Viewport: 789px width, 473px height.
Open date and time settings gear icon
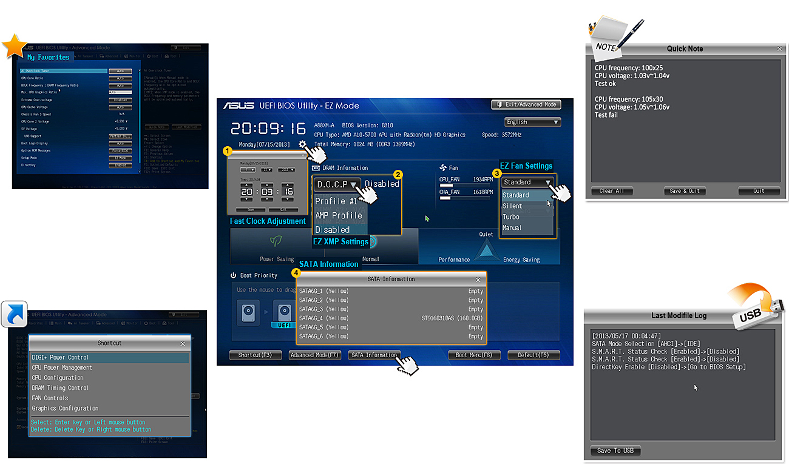pos(302,144)
